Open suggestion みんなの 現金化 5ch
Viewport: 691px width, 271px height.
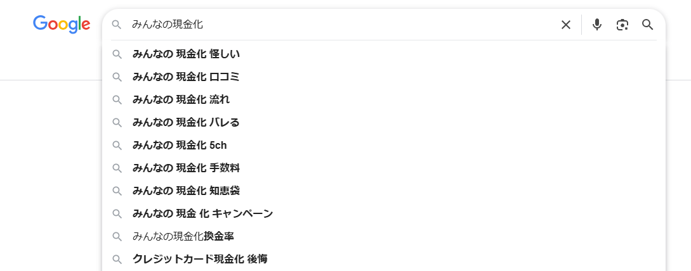[x=180, y=146]
